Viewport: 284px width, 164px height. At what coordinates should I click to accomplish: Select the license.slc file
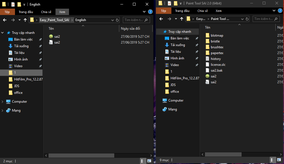[x=218, y=65]
